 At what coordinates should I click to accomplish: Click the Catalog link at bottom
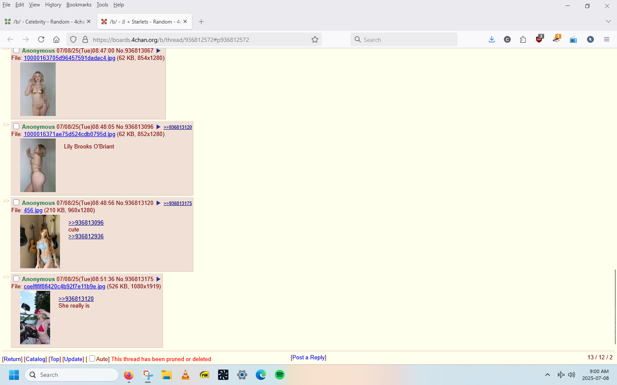pos(36,359)
